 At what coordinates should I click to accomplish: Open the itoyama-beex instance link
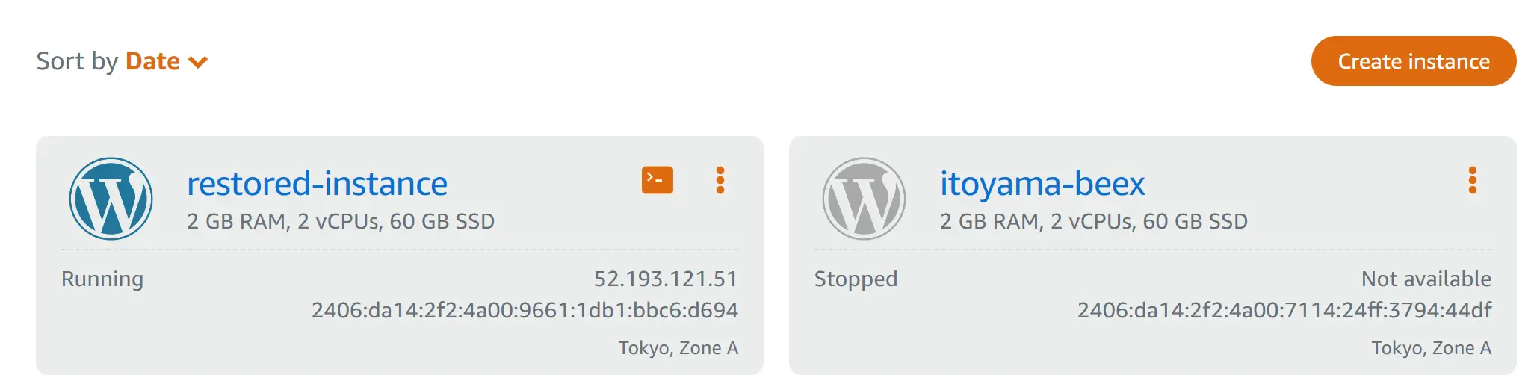pos(1042,184)
